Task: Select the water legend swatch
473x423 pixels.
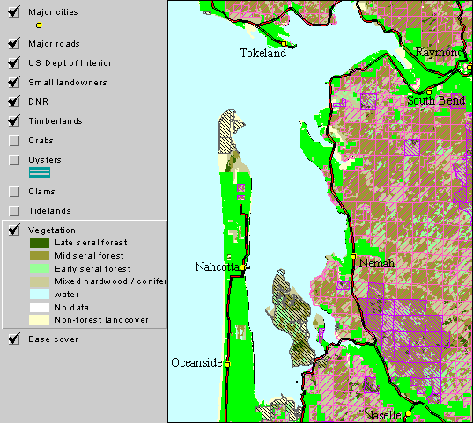Action: pyautogui.click(x=40, y=295)
